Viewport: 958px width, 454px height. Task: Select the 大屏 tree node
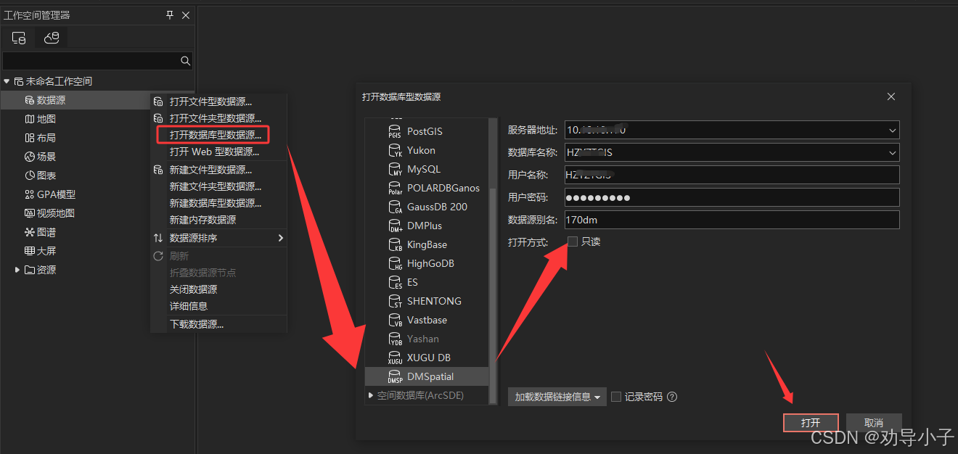(46, 251)
